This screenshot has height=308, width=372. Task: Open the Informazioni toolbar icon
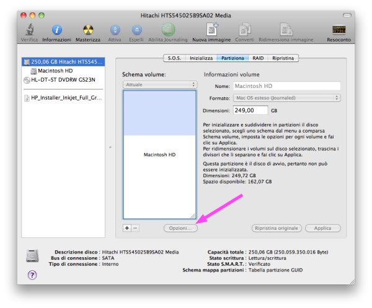pos(57,30)
